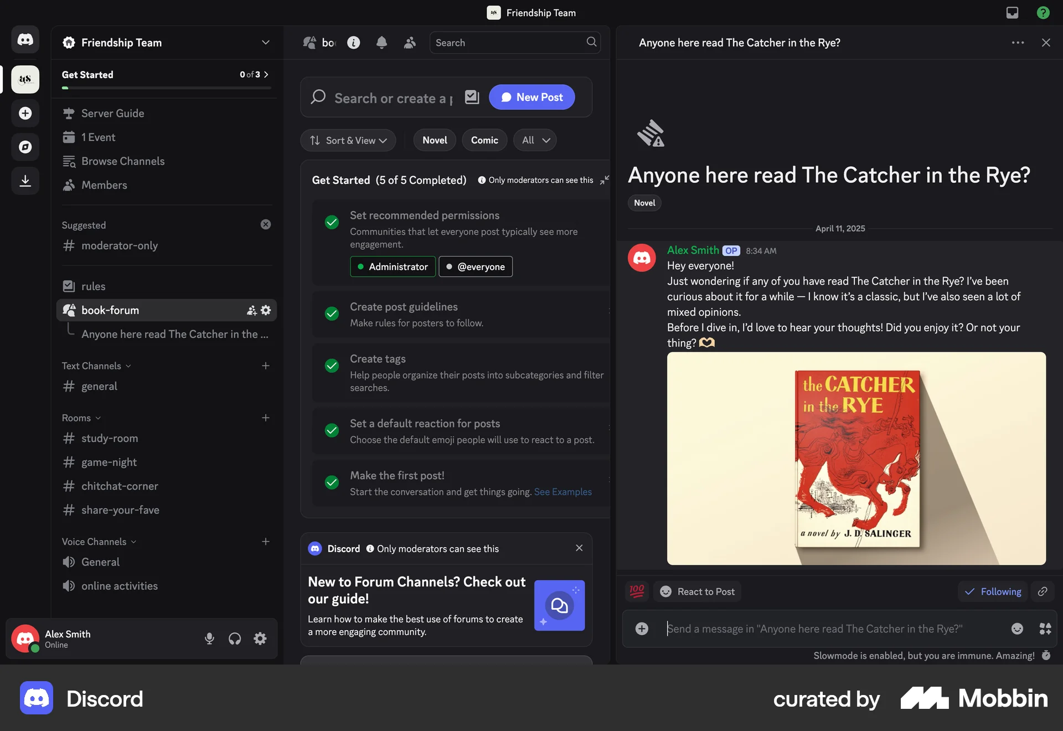Open the See Examples link
The width and height of the screenshot is (1063, 731).
563,491
